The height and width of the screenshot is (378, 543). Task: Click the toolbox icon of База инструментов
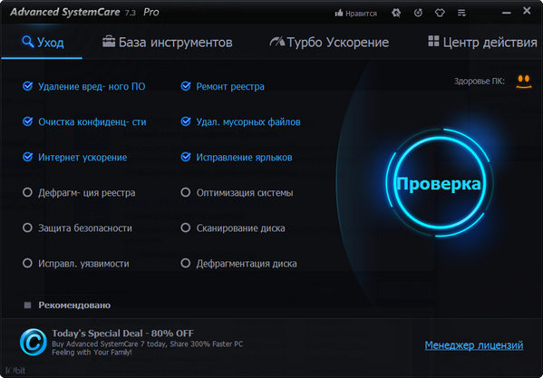(109, 42)
